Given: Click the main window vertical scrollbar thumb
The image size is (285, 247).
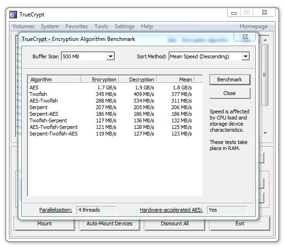Looking at the screenshot, I should click(265, 75).
